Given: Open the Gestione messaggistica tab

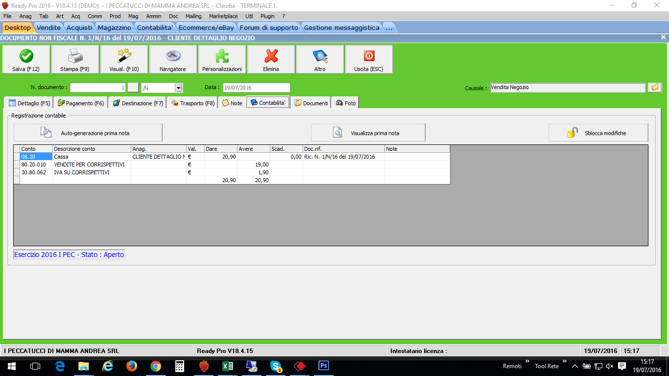Looking at the screenshot, I should tap(342, 27).
